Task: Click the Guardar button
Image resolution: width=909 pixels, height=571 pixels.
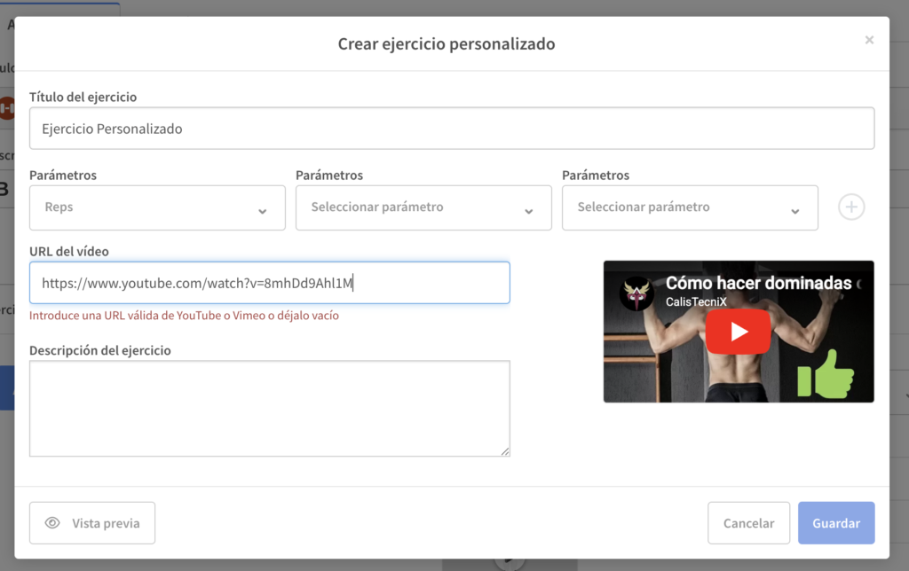Action: click(835, 523)
